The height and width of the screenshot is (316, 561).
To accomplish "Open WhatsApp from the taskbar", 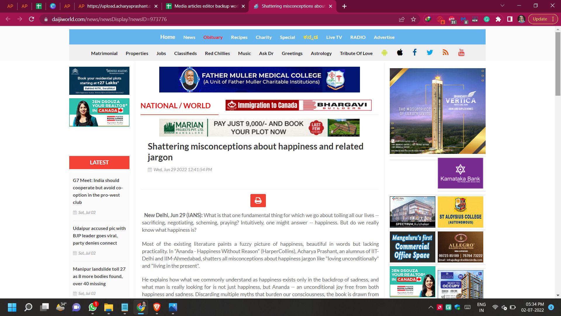I will (93, 307).
